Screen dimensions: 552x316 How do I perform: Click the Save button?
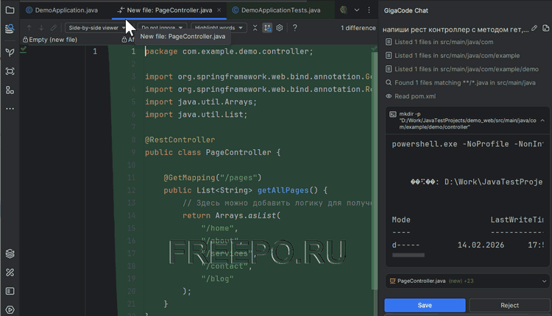(425, 305)
